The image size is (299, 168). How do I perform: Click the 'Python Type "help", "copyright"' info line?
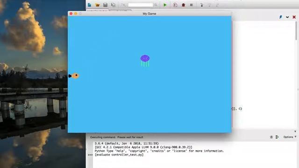[159, 151]
